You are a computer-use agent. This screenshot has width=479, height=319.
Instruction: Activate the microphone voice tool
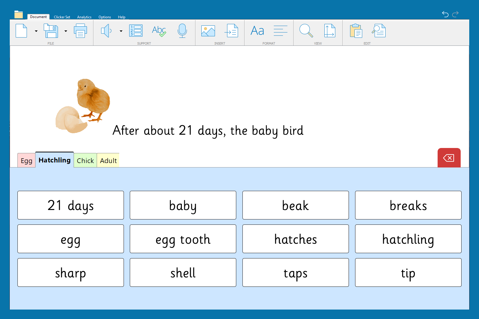tap(182, 31)
